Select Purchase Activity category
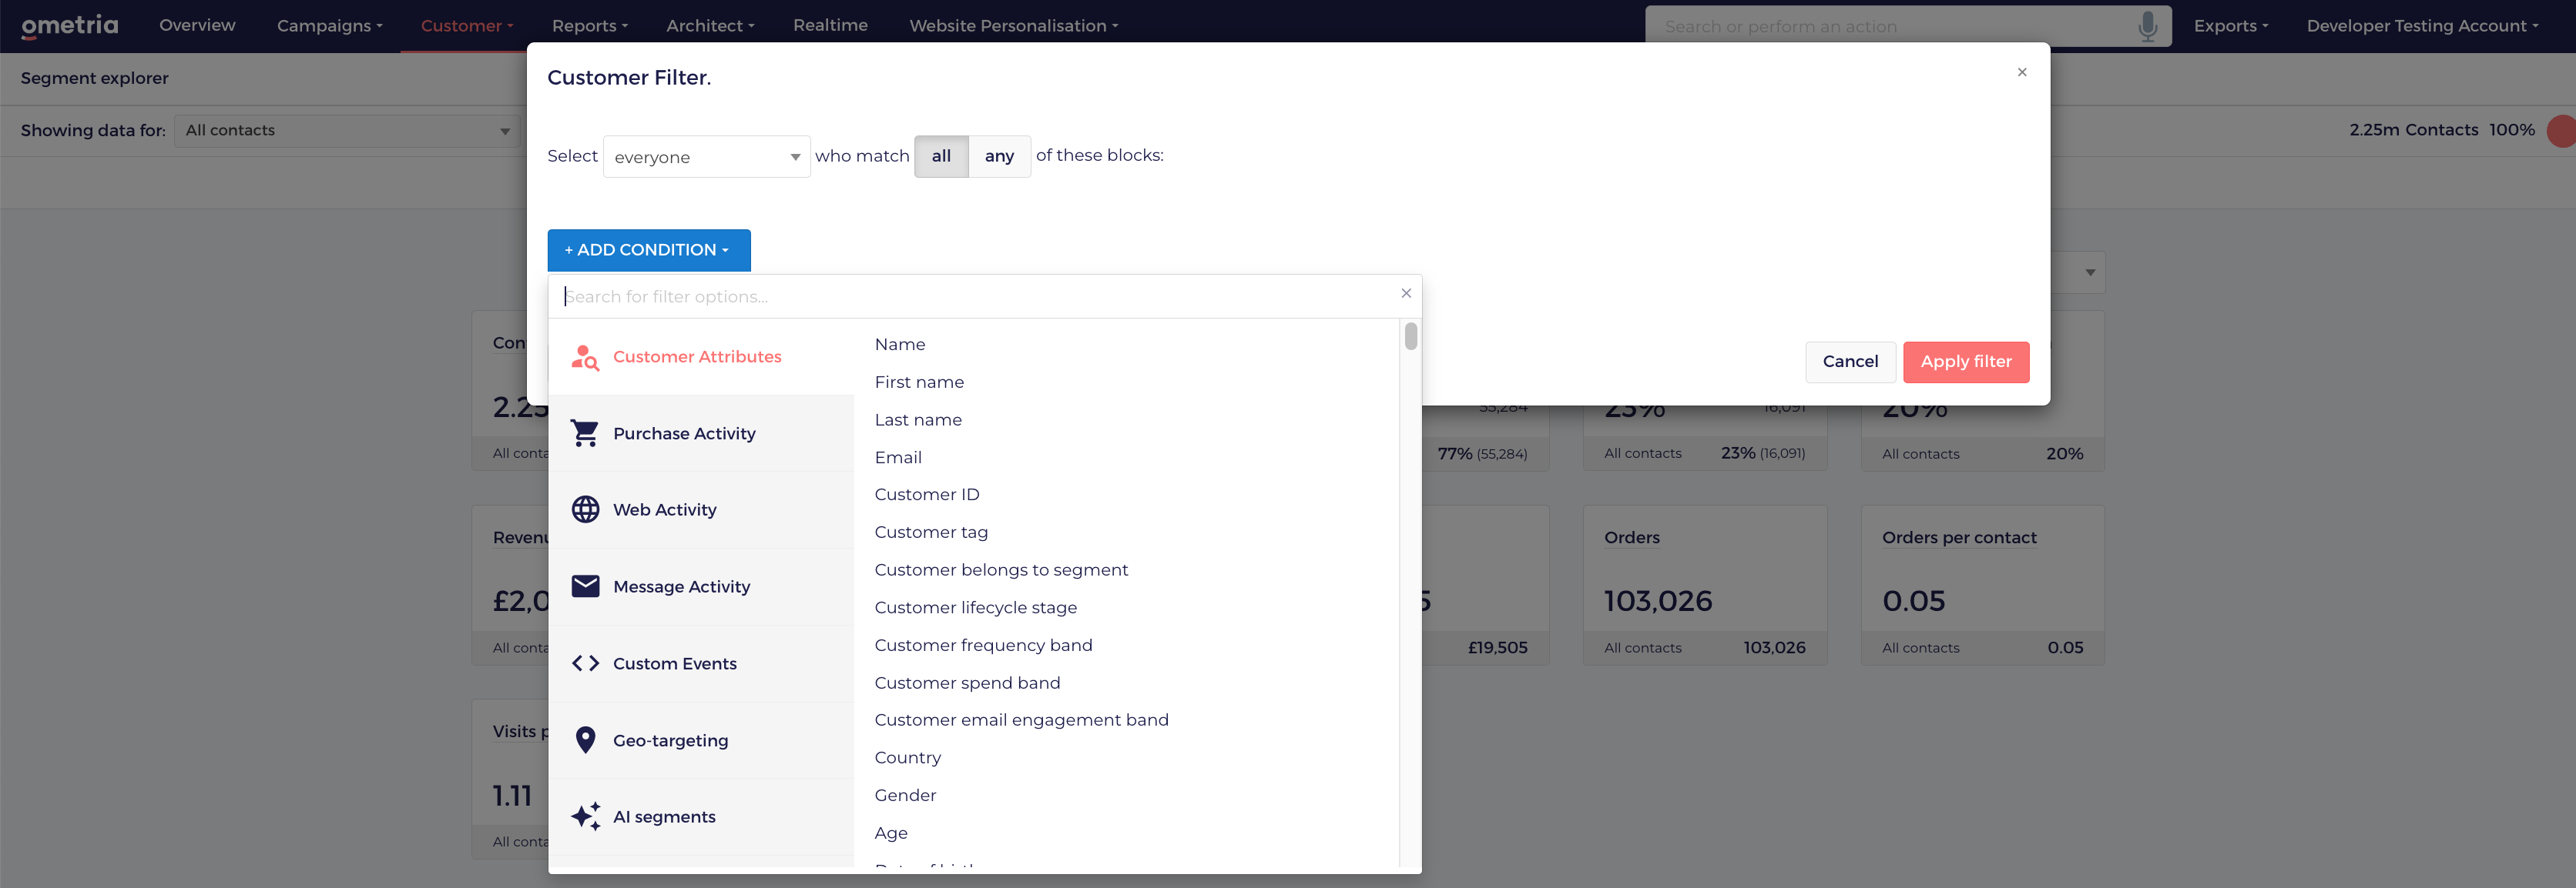2576x888 pixels. [x=701, y=433]
